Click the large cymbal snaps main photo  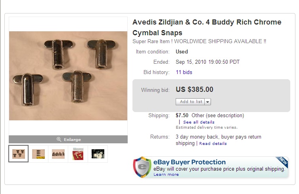68,76
